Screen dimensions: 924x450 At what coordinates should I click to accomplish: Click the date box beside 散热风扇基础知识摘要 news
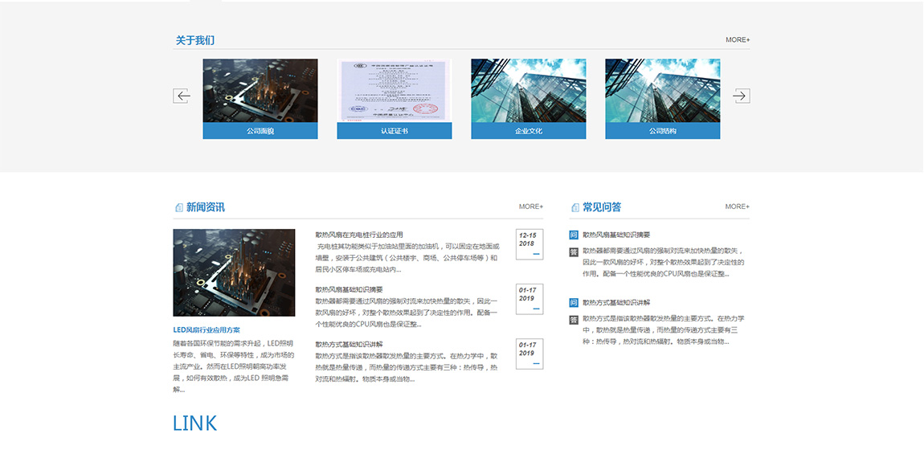coord(529,299)
